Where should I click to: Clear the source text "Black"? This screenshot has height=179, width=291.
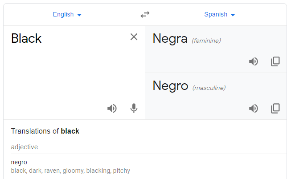tap(134, 37)
